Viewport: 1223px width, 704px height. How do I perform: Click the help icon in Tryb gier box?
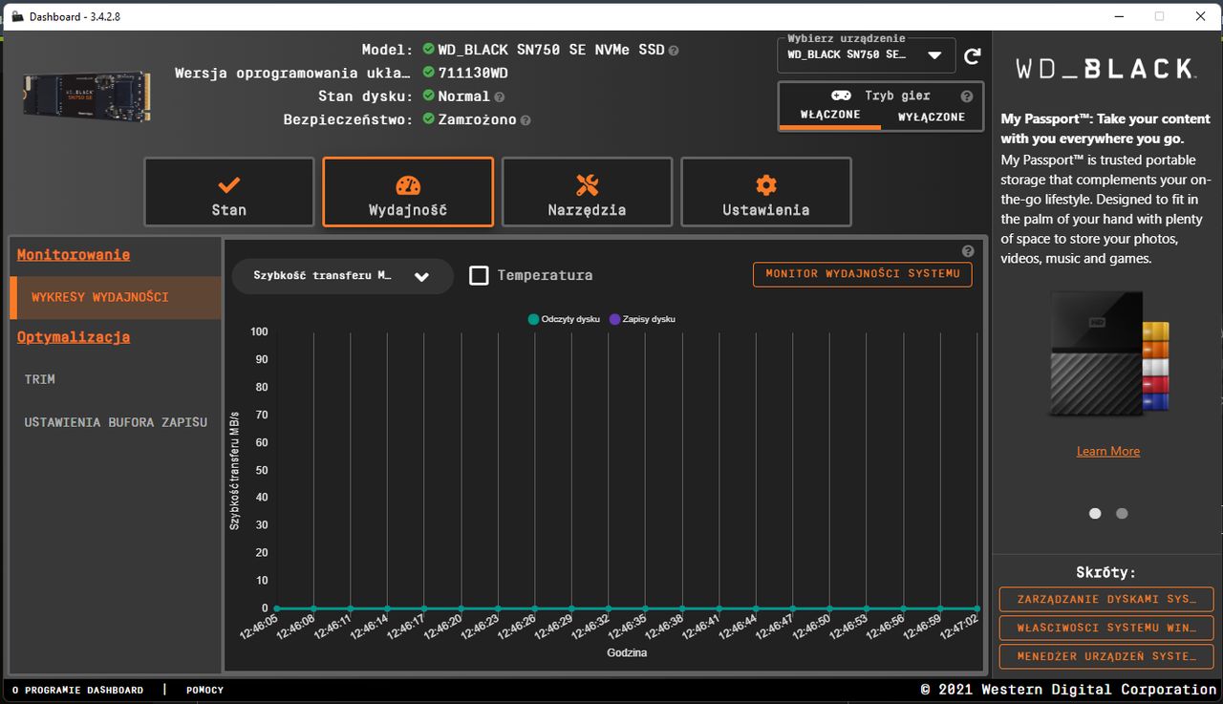click(x=967, y=96)
